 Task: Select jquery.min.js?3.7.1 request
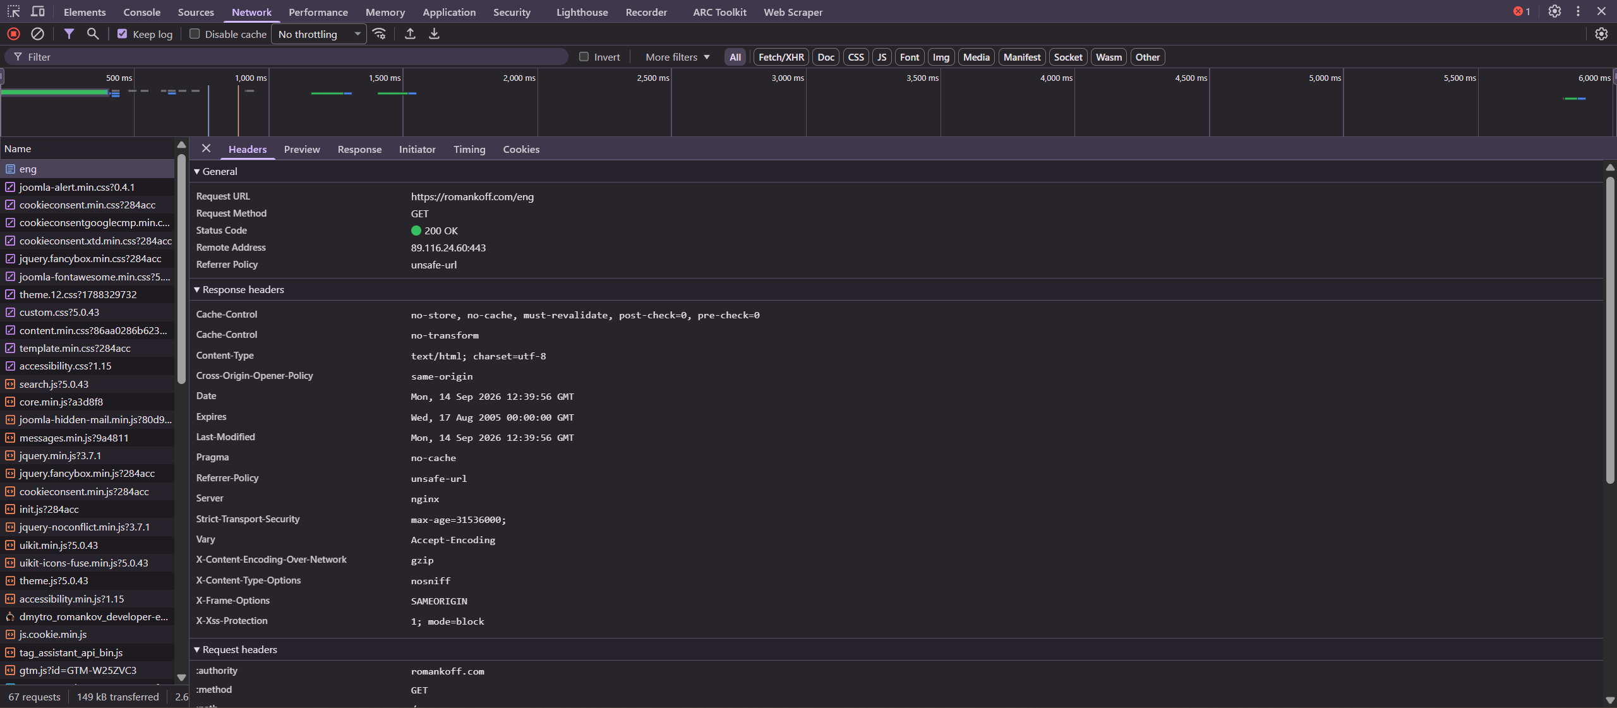point(87,455)
